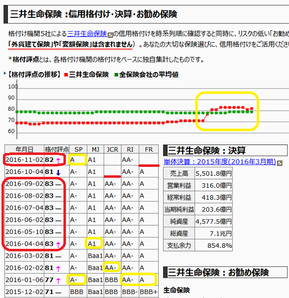Click the 純資産 value 4,577.5億円
The height and width of the screenshot is (298, 289).
[x=214, y=222]
